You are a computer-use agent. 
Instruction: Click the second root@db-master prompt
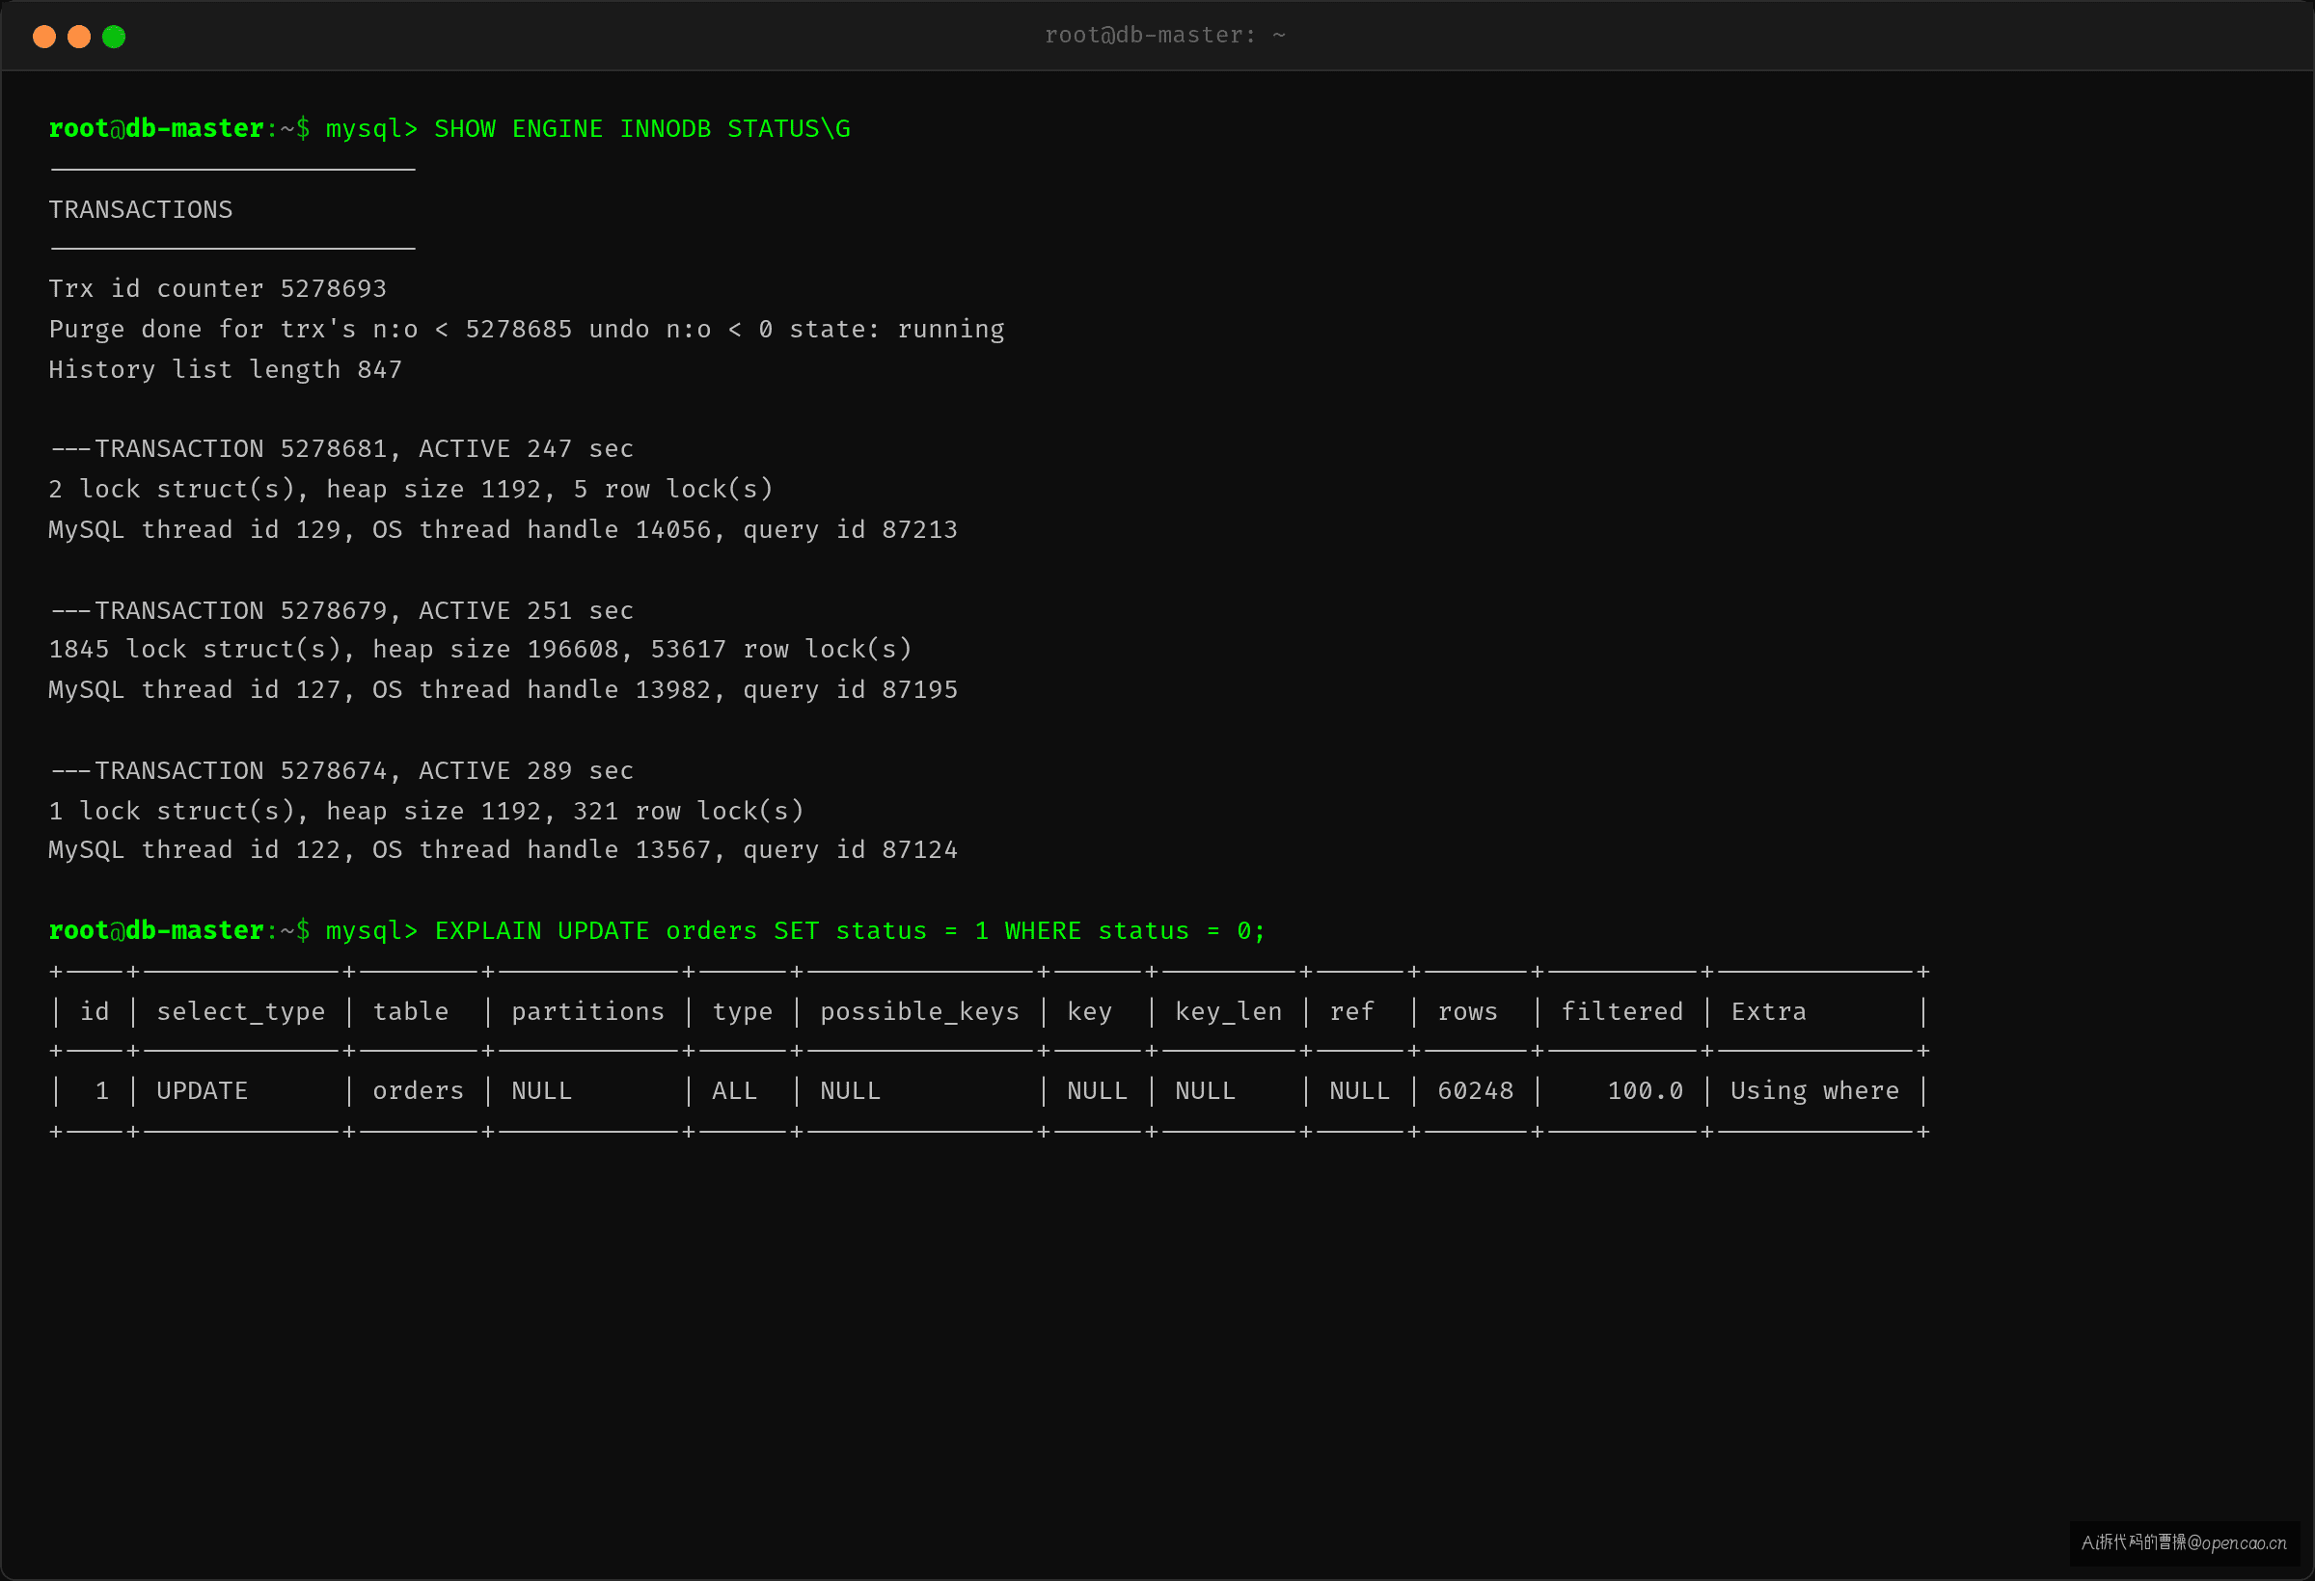point(179,931)
